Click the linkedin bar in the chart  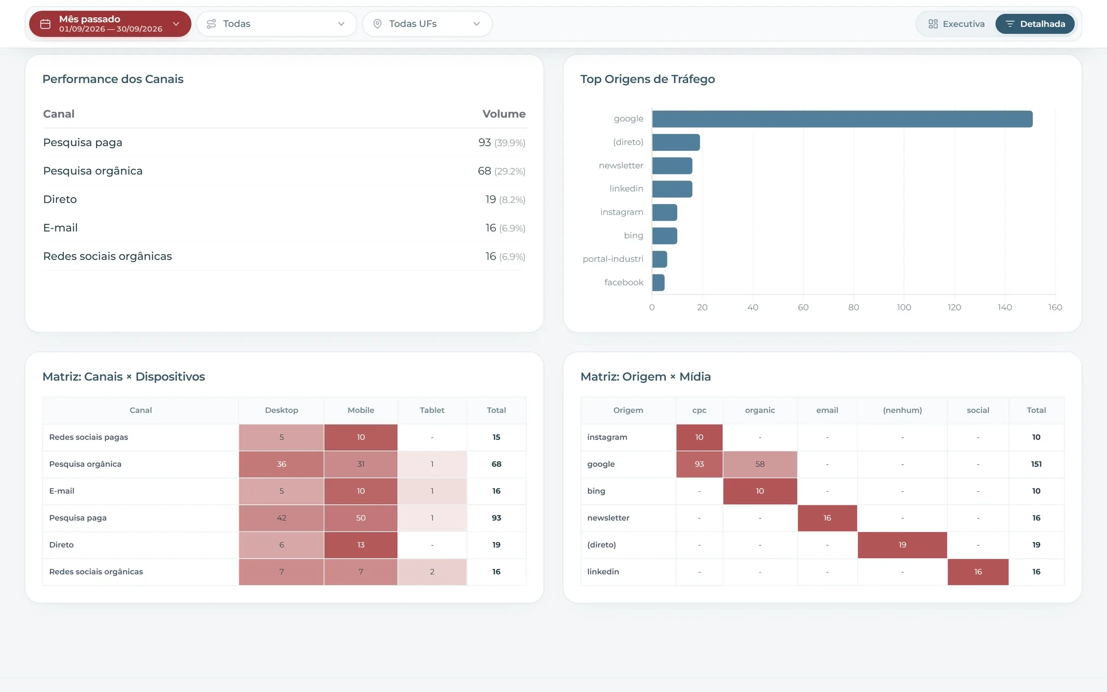pyautogui.click(x=672, y=189)
